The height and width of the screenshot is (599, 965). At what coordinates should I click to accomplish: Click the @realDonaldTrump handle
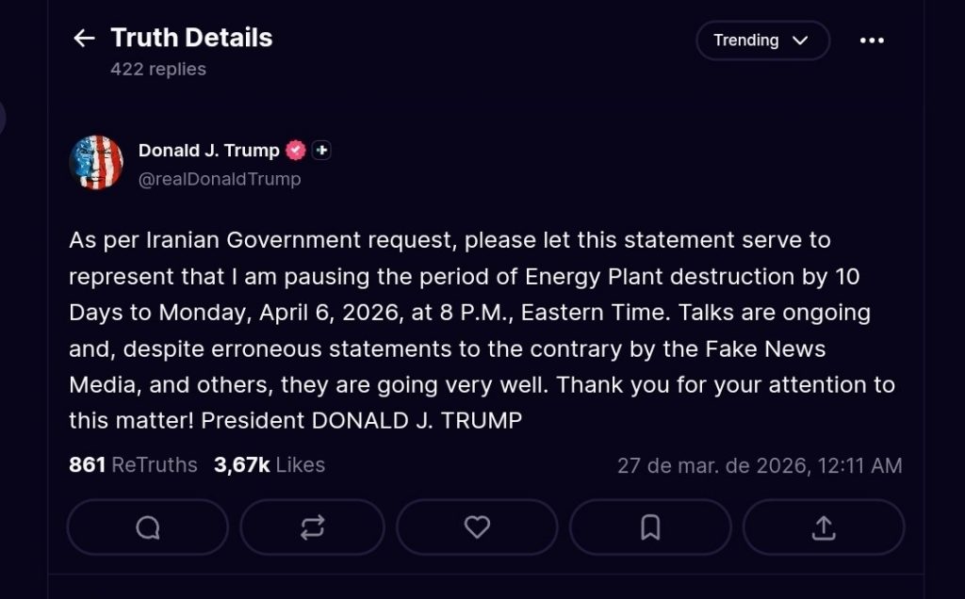click(x=220, y=179)
